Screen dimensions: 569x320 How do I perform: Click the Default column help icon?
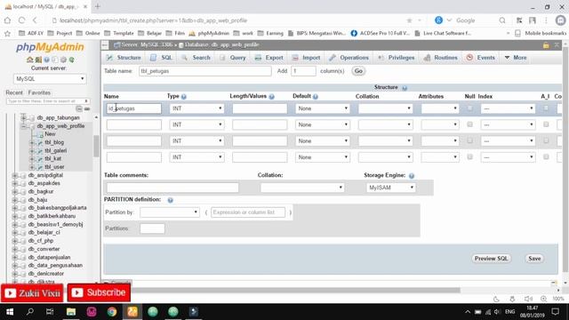click(316, 97)
